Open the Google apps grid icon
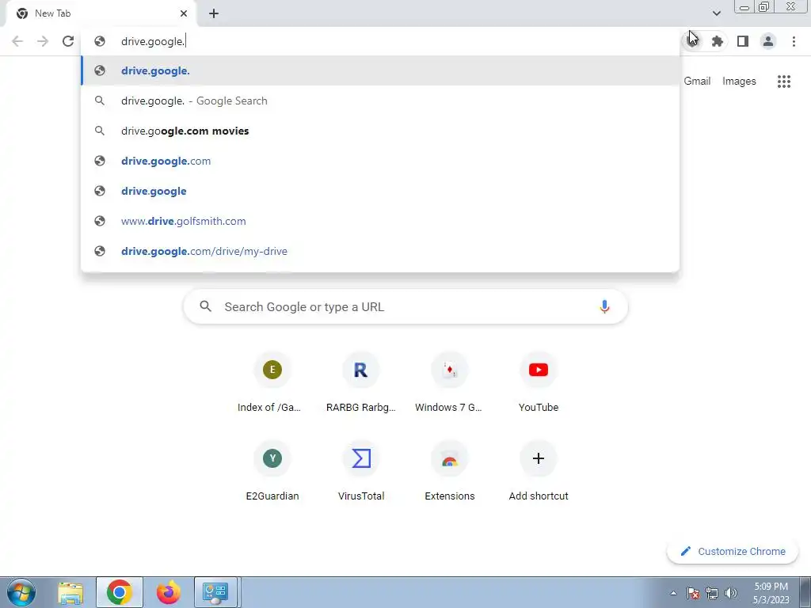 (x=783, y=82)
